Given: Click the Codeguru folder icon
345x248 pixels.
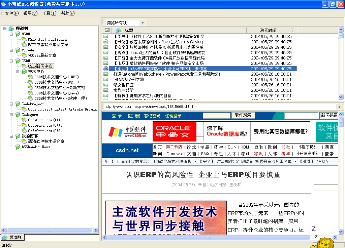Looking at the screenshot, I should (x=18, y=115).
